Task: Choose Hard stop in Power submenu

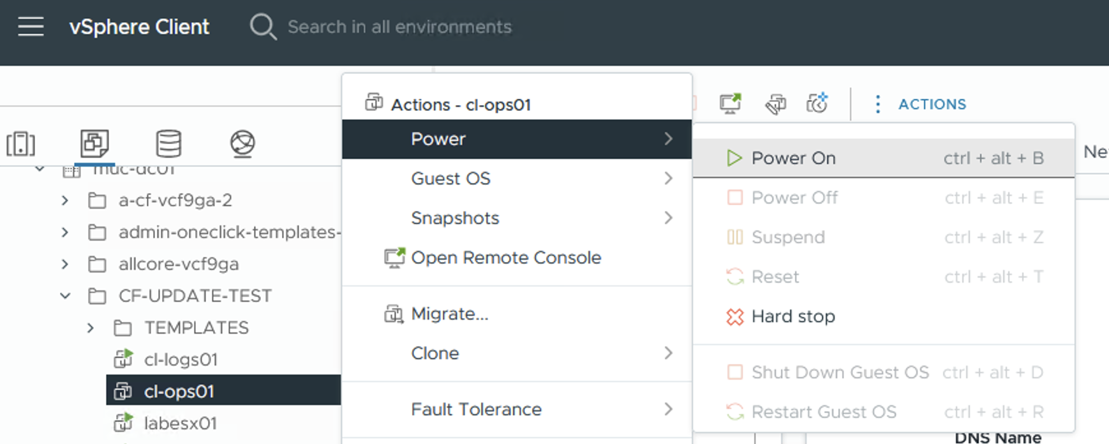Action: pyautogui.click(x=793, y=316)
